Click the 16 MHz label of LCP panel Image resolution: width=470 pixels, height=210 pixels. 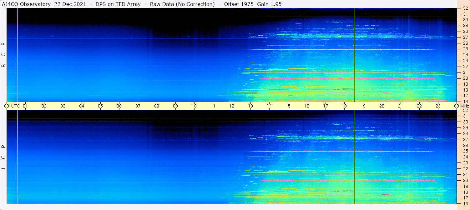point(465,203)
